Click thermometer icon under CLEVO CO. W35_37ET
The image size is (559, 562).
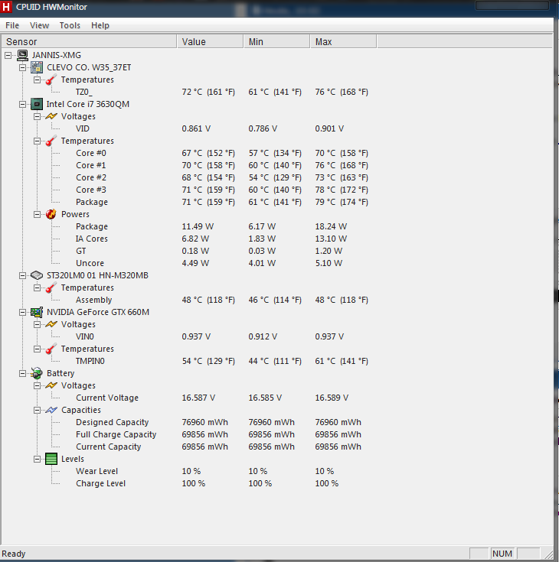(51, 80)
